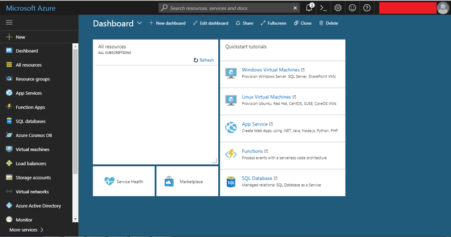Click the Linux Virtual Machines tile icon
Viewport: 451px width, 237px height.
[231, 100]
